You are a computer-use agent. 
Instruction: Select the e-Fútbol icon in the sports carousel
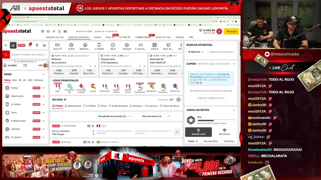[x=99, y=45]
